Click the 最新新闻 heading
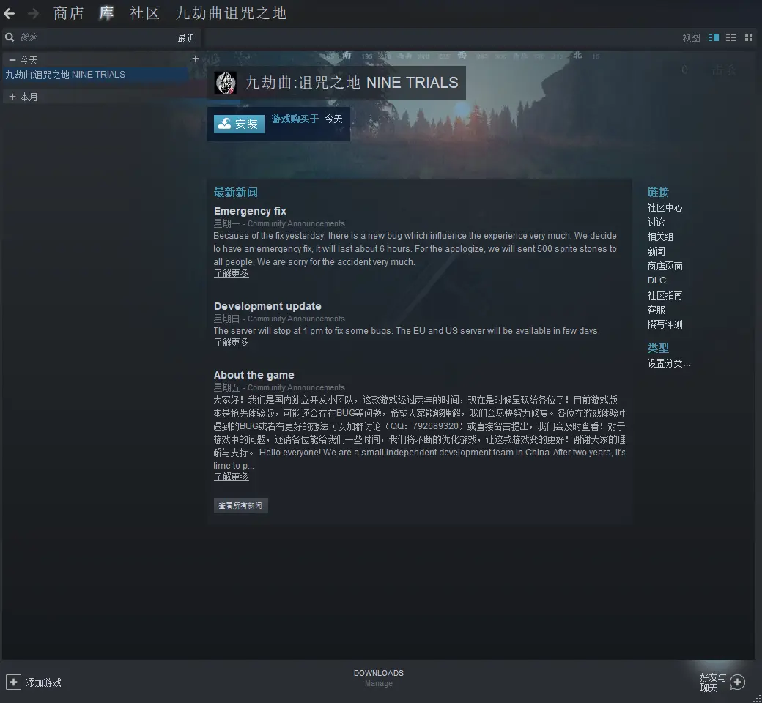The height and width of the screenshot is (703, 762). [x=236, y=193]
